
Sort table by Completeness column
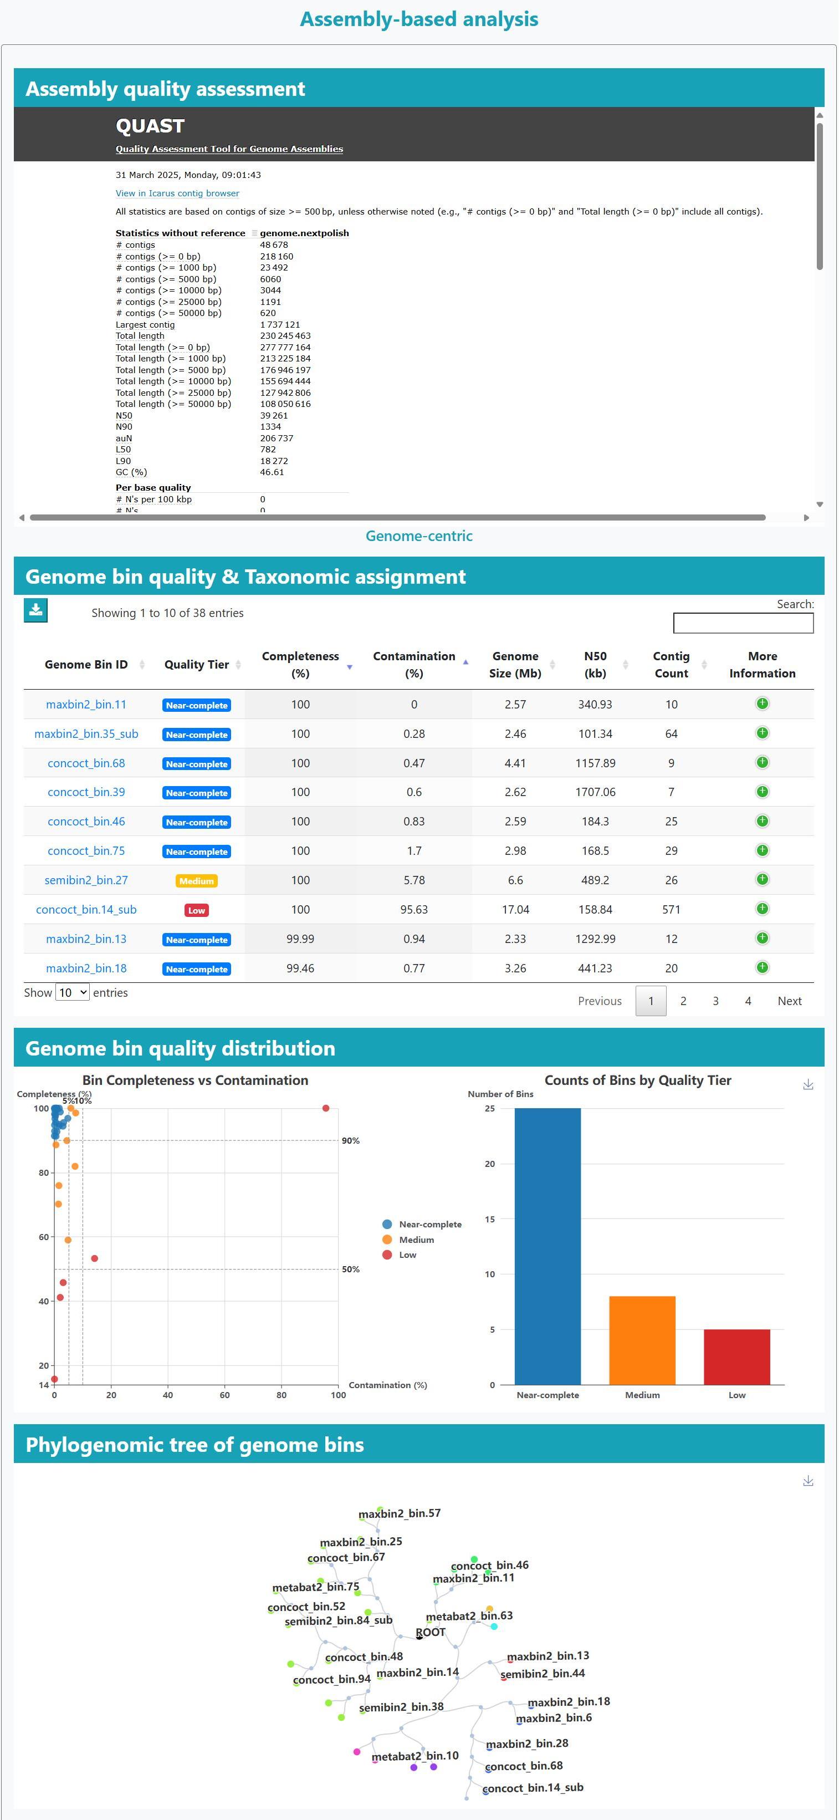[x=300, y=665]
